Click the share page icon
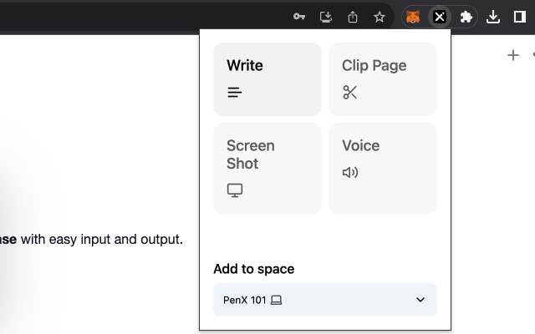Image resolution: width=535 pixels, height=334 pixels. [353, 17]
